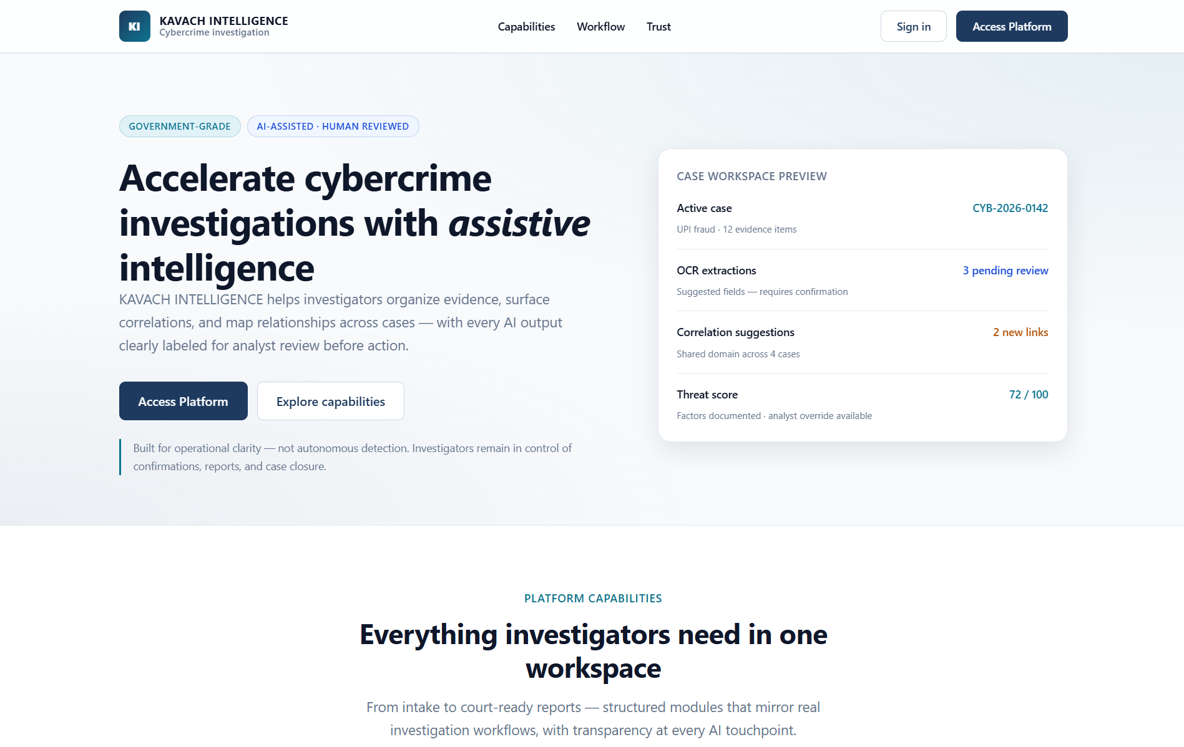
Task: Click the PLATFORM CAPABILITIES section label
Action: [x=593, y=599]
